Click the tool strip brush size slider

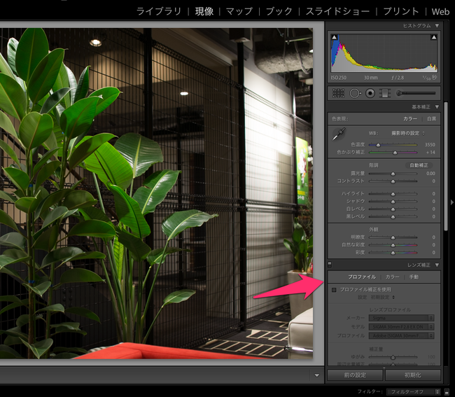pos(416,93)
